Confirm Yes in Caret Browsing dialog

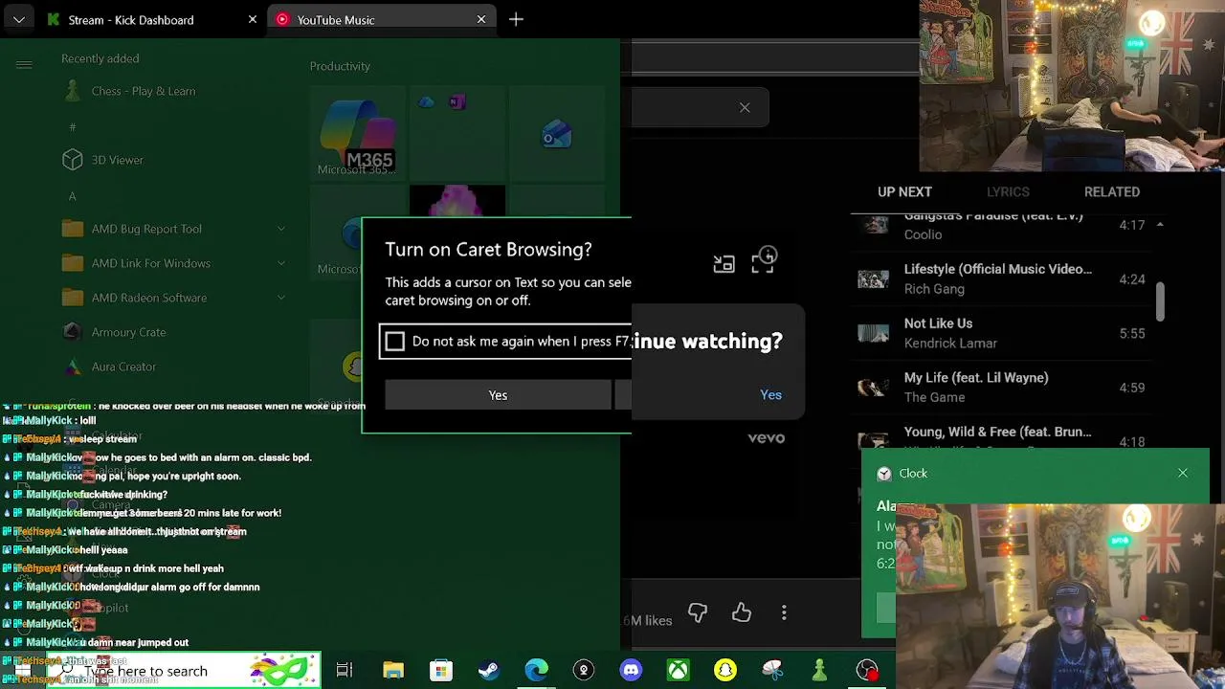tap(498, 395)
